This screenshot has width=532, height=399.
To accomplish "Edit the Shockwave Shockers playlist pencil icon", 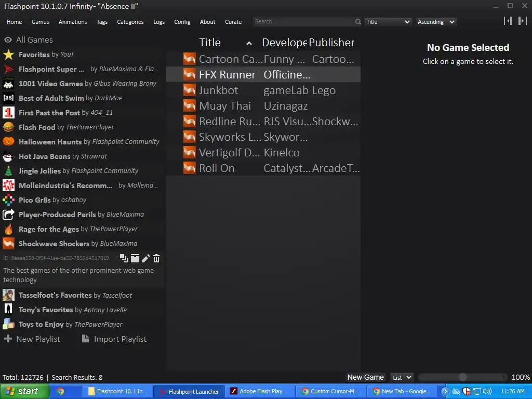I will [145, 258].
